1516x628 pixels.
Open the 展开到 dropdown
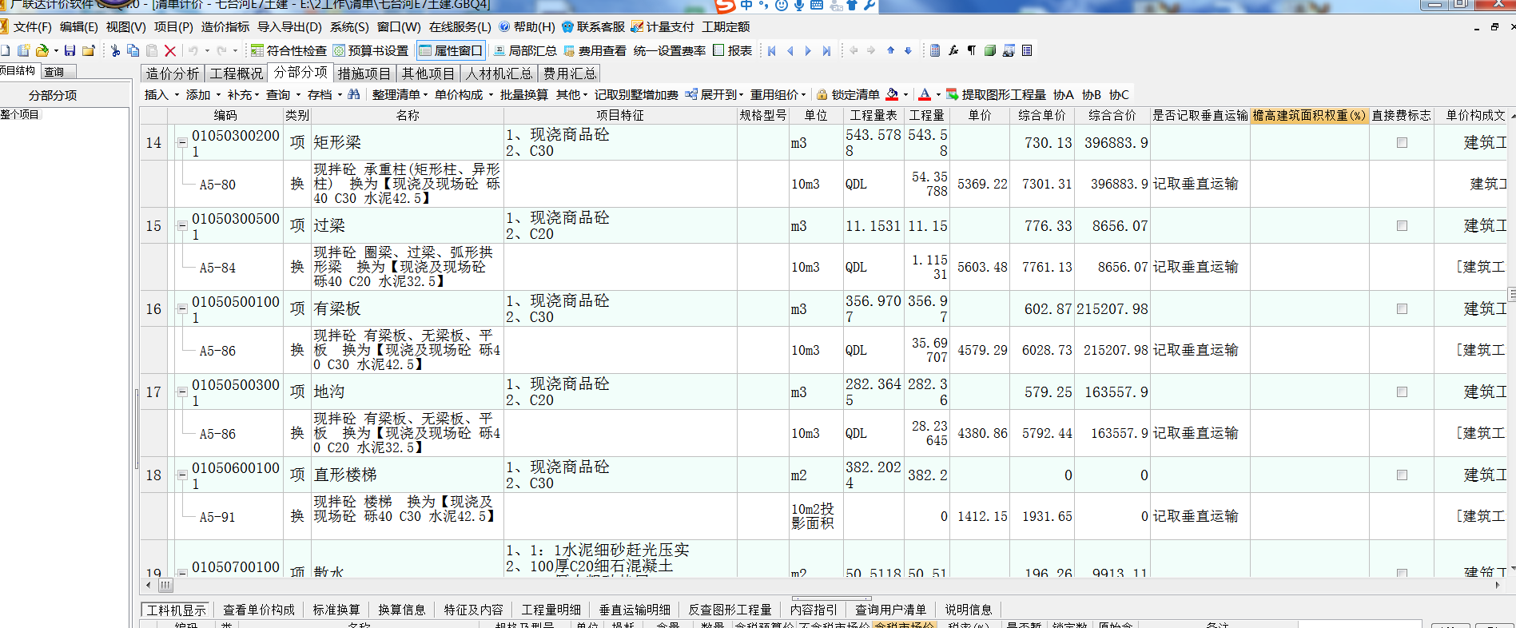coord(714,94)
